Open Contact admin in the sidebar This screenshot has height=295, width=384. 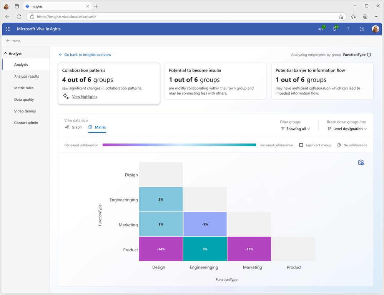tap(26, 123)
